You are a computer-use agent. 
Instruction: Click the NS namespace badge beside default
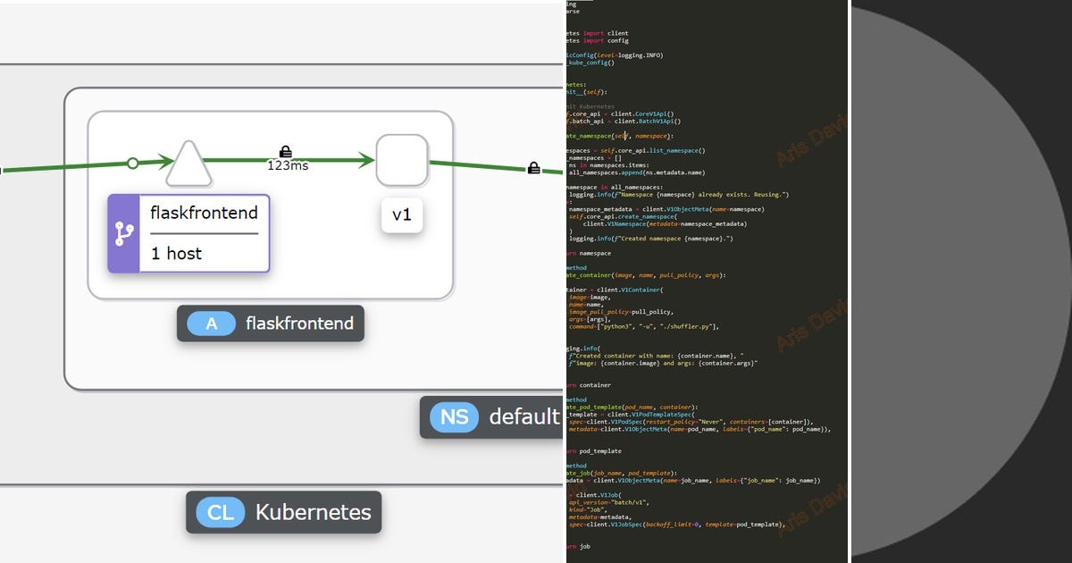[453, 416]
